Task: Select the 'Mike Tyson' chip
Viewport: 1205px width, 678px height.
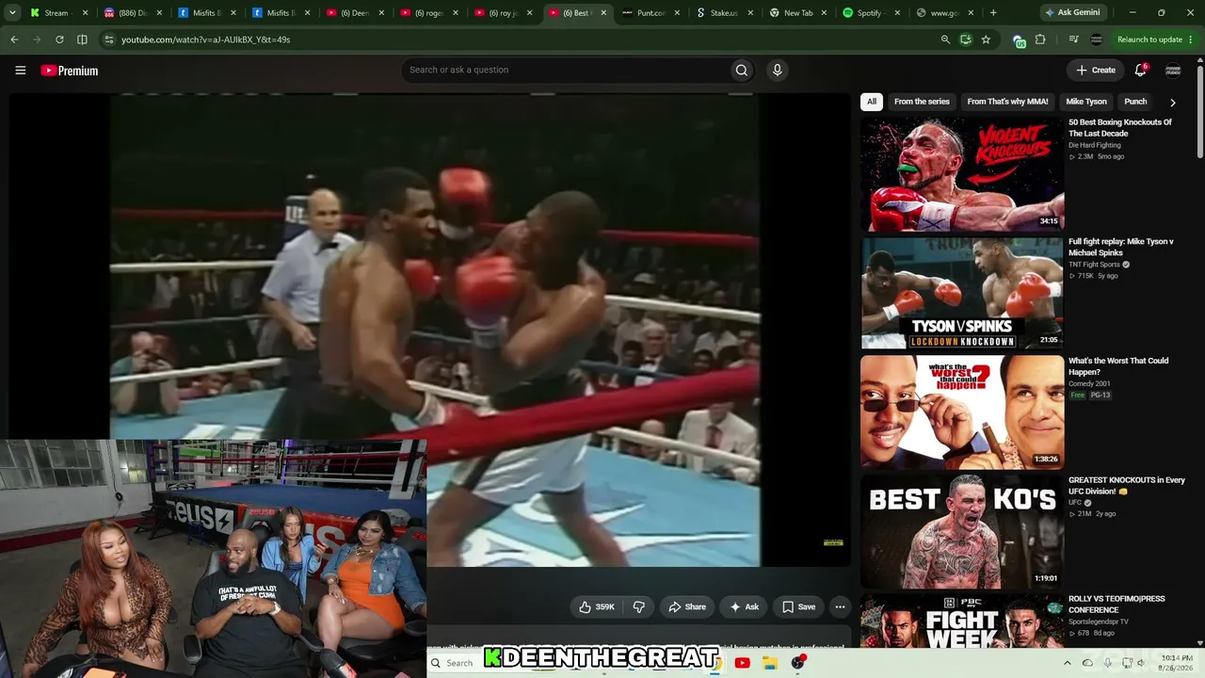Action: tap(1085, 102)
